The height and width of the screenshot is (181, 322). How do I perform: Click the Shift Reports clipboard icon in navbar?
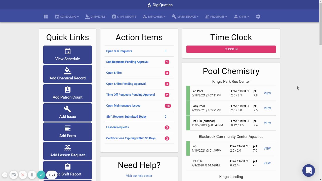point(114,17)
